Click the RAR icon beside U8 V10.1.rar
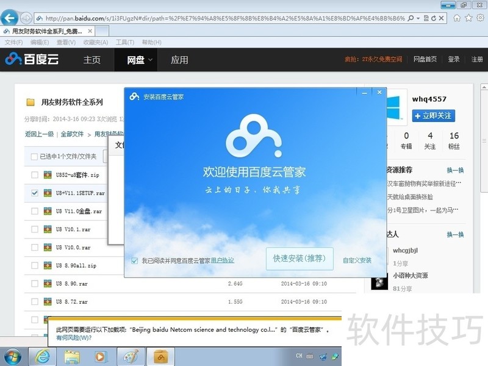This screenshot has height=366, width=488. click(x=47, y=230)
